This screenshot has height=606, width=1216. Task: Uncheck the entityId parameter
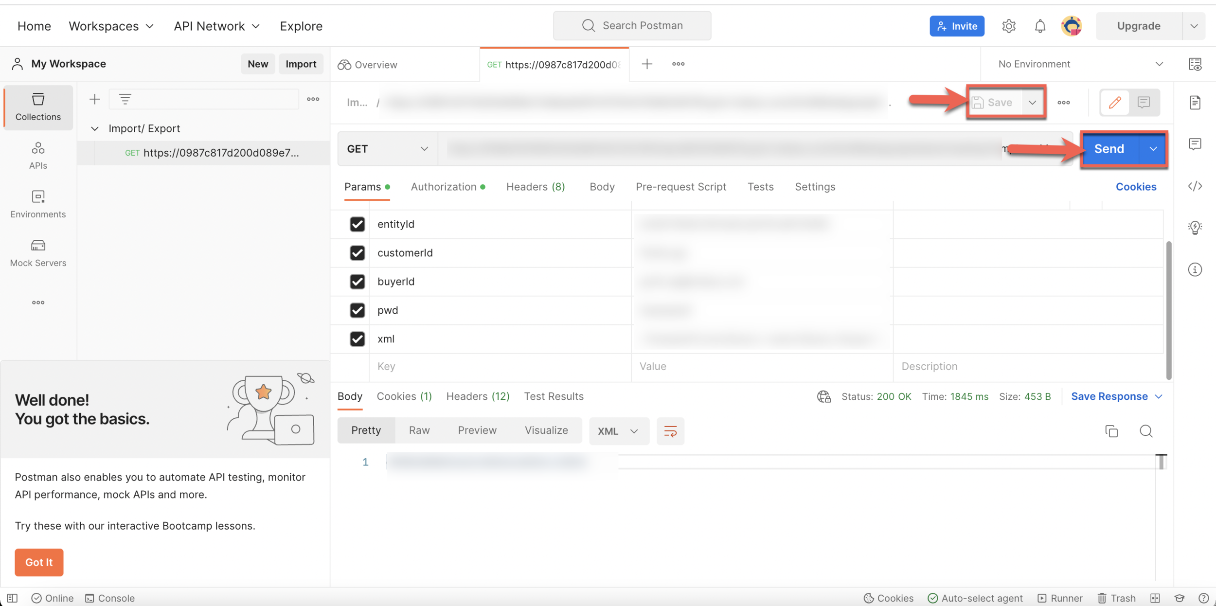pyautogui.click(x=357, y=224)
